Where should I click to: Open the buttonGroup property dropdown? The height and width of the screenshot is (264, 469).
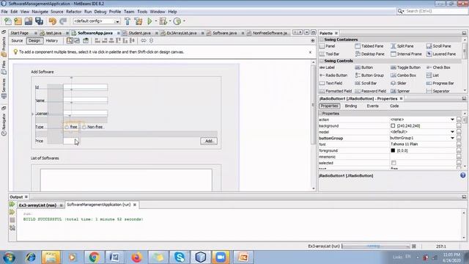[452, 138]
